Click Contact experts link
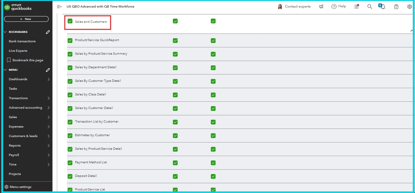This screenshot has height=193, width=415. tap(298, 6)
